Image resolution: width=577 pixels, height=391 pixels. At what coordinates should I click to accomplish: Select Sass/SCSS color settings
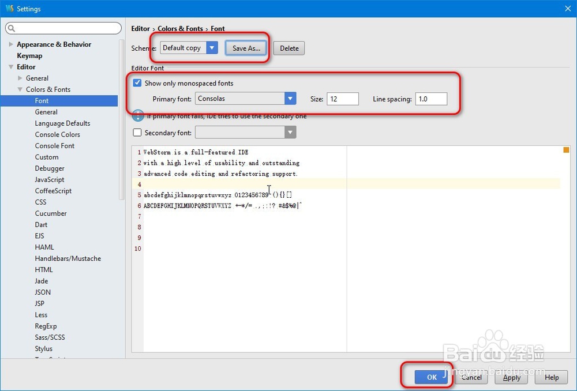coord(50,337)
